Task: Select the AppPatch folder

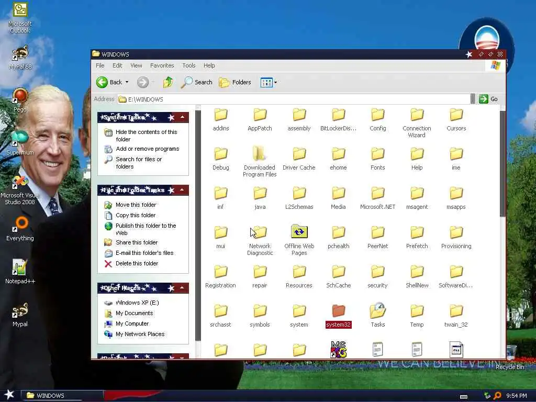Action: click(x=260, y=120)
